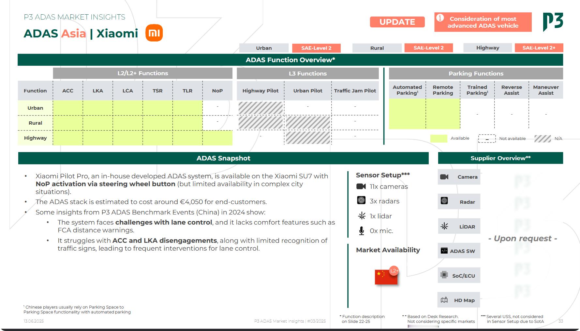Click the 'Function description on Slide 22-25' footnote

tap(362, 319)
